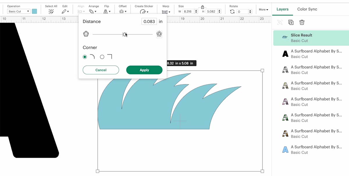Image resolution: width=349 pixels, height=176 pixels.
Task: Delete the layer with the trash icon
Action: click(302, 22)
